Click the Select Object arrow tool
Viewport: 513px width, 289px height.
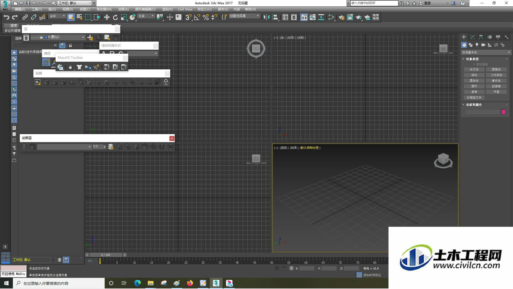[x=71, y=17]
